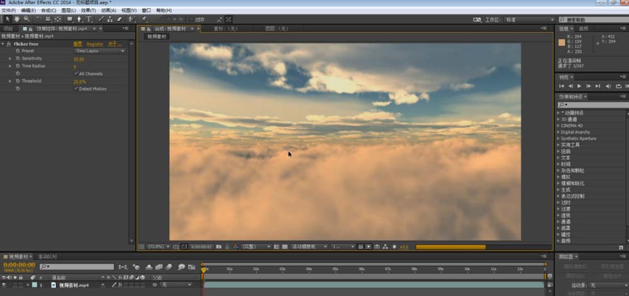The height and width of the screenshot is (296, 629).
Task: Collapse the Flicker Free effect
Action: [x=3, y=44]
